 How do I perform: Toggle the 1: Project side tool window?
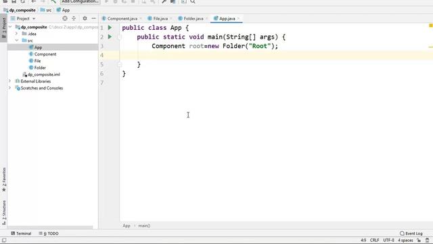pyautogui.click(x=3, y=28)
